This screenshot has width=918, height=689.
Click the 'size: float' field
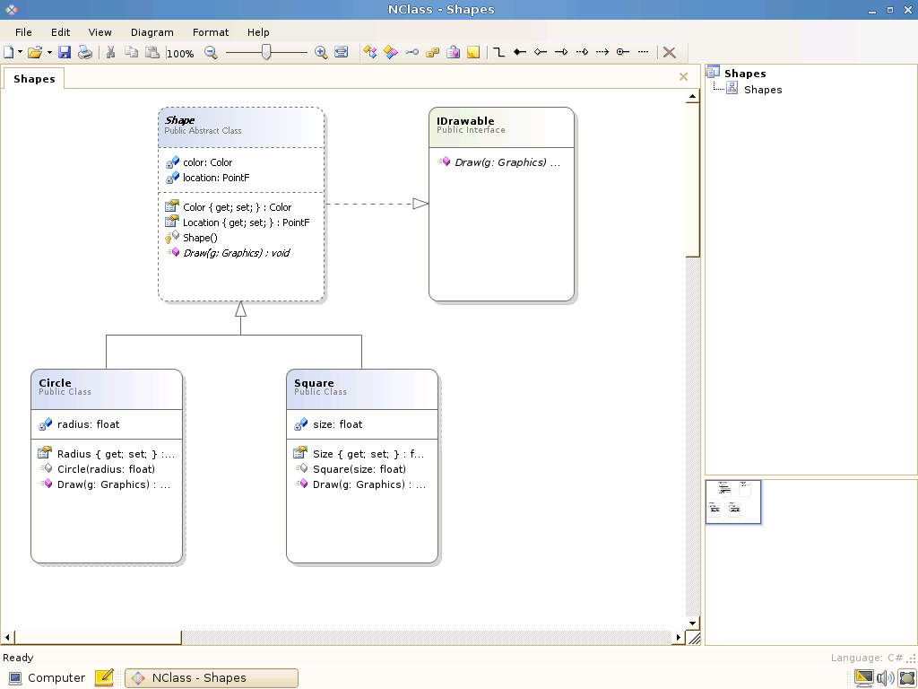click(x=337, y=424)
